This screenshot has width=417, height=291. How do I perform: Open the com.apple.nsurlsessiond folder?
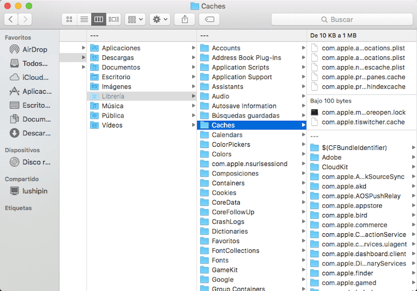pyautogui.click(x=252, y=164)
